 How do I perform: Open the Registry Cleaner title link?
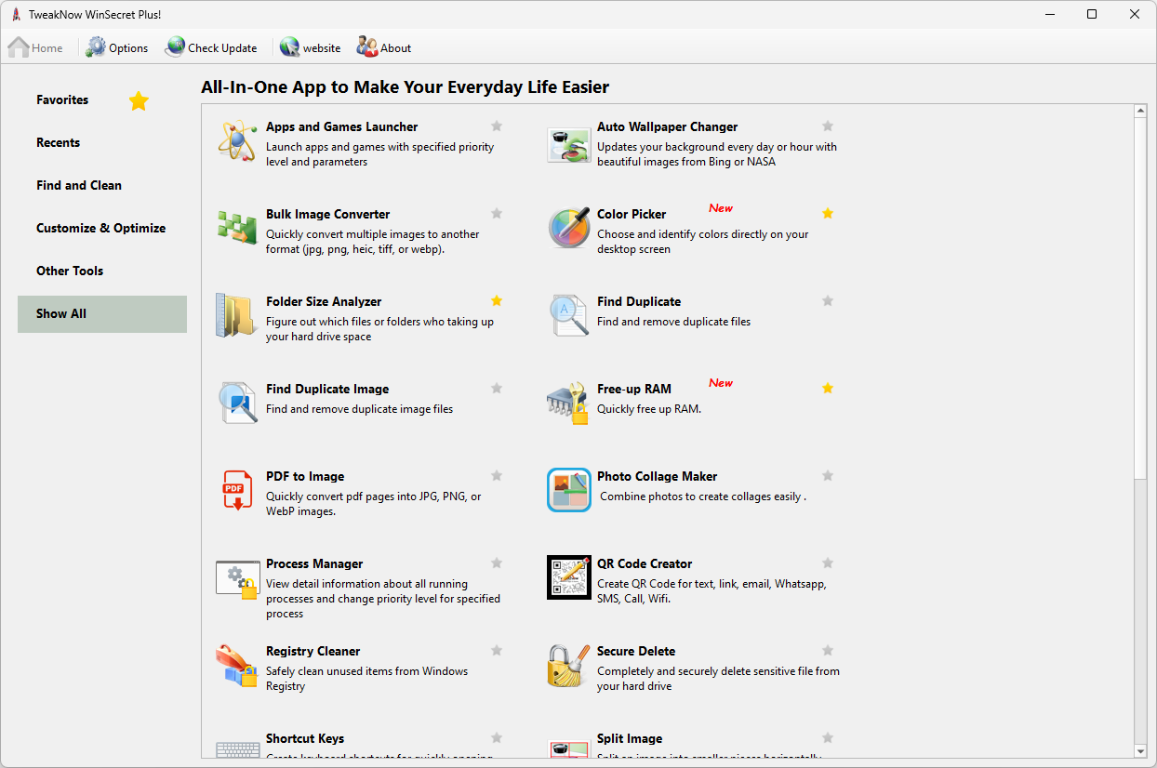[313, 651]
